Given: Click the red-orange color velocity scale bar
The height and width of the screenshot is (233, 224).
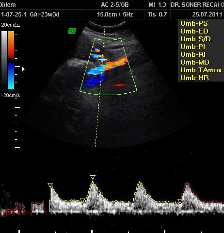Looking at the screenshot, I should tap(11, 44).
